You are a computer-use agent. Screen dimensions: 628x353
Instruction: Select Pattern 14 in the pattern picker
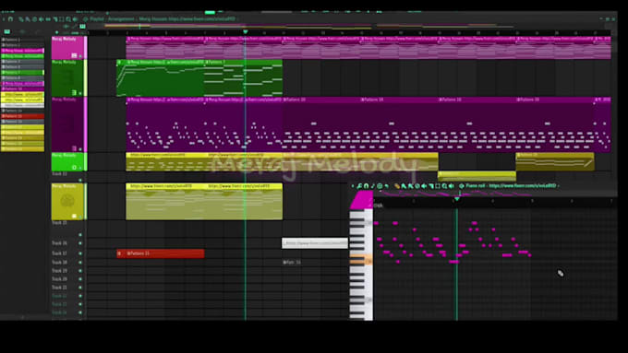pyautogui.click(x=22, y=111)
